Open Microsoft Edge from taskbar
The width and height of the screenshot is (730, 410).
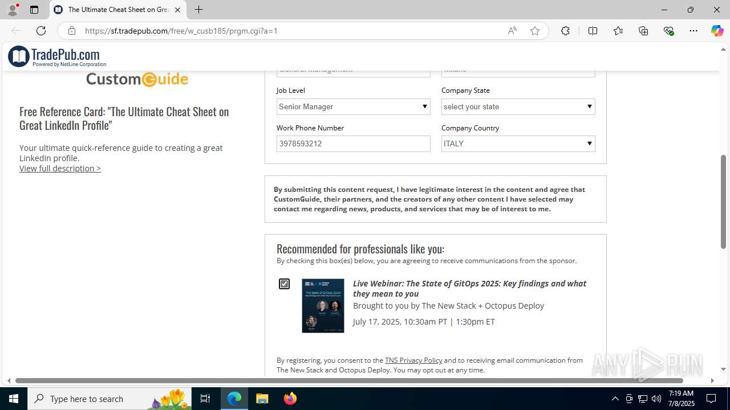point(234,399)
